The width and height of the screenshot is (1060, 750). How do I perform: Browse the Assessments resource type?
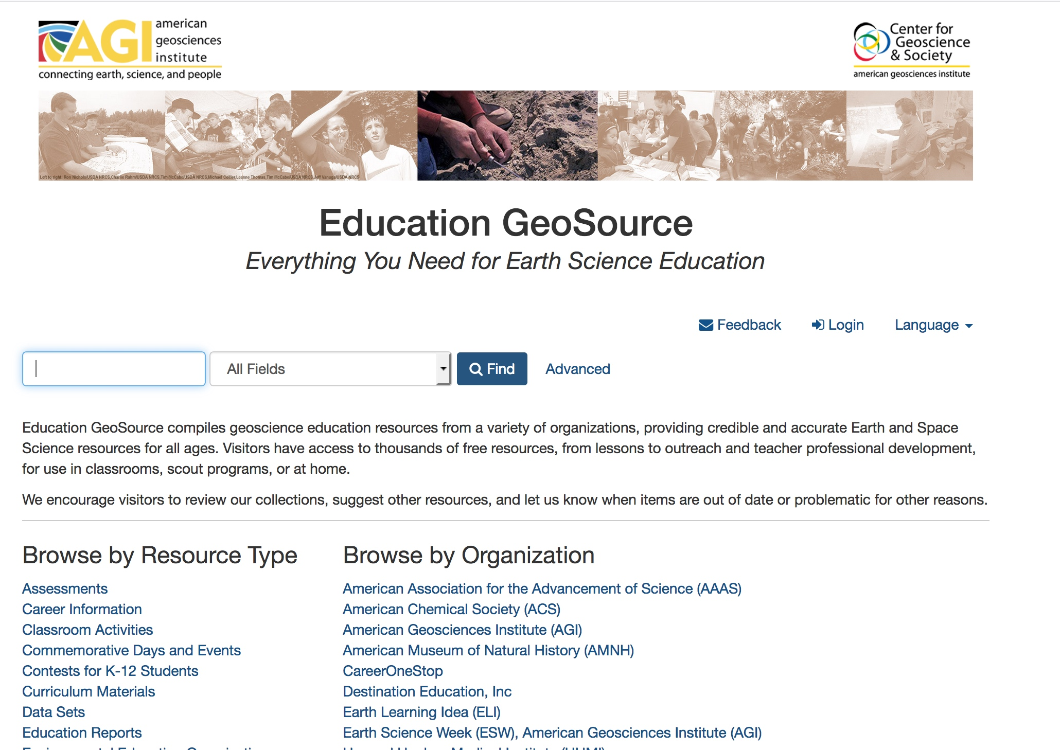point(65,588)
